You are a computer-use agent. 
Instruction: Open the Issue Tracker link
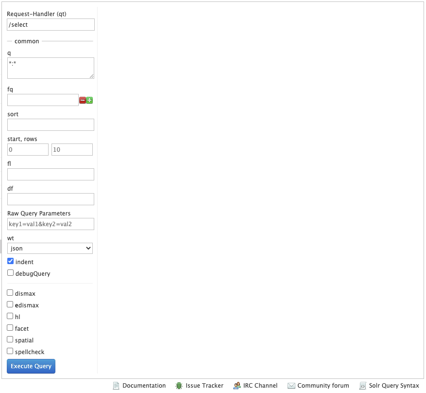click(x=204, y=386)
